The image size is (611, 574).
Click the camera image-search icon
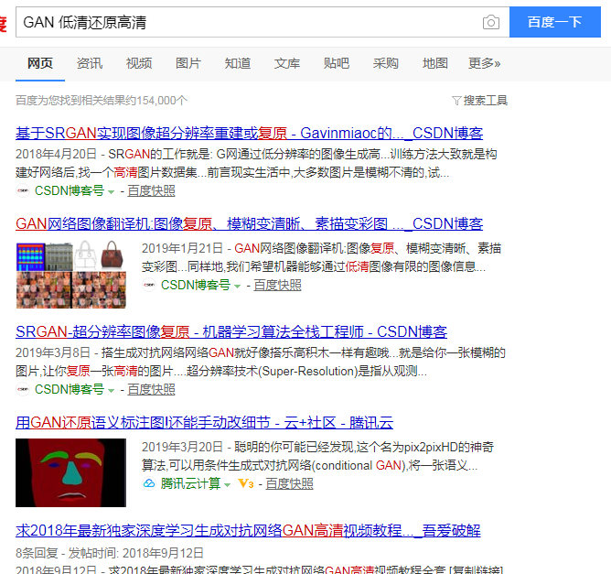[x=490, y=22]
